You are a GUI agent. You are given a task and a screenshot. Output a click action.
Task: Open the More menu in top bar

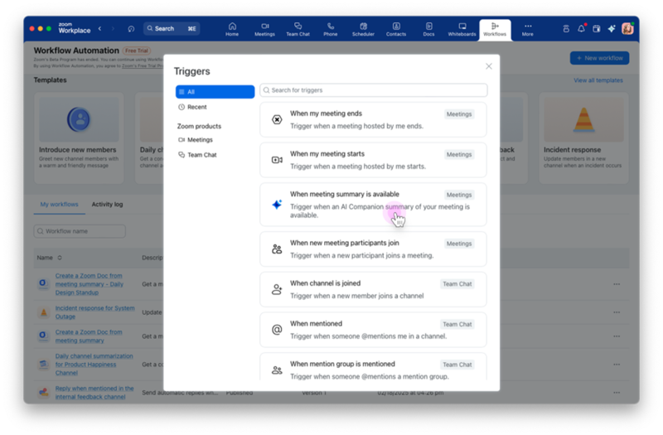tap(528, 29)
